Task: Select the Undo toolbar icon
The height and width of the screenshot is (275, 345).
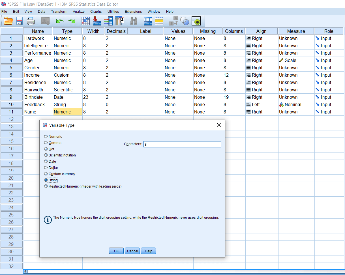Action: point(59,21)
